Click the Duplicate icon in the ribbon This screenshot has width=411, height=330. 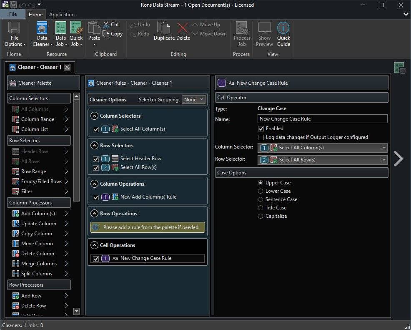coord(164,28)
